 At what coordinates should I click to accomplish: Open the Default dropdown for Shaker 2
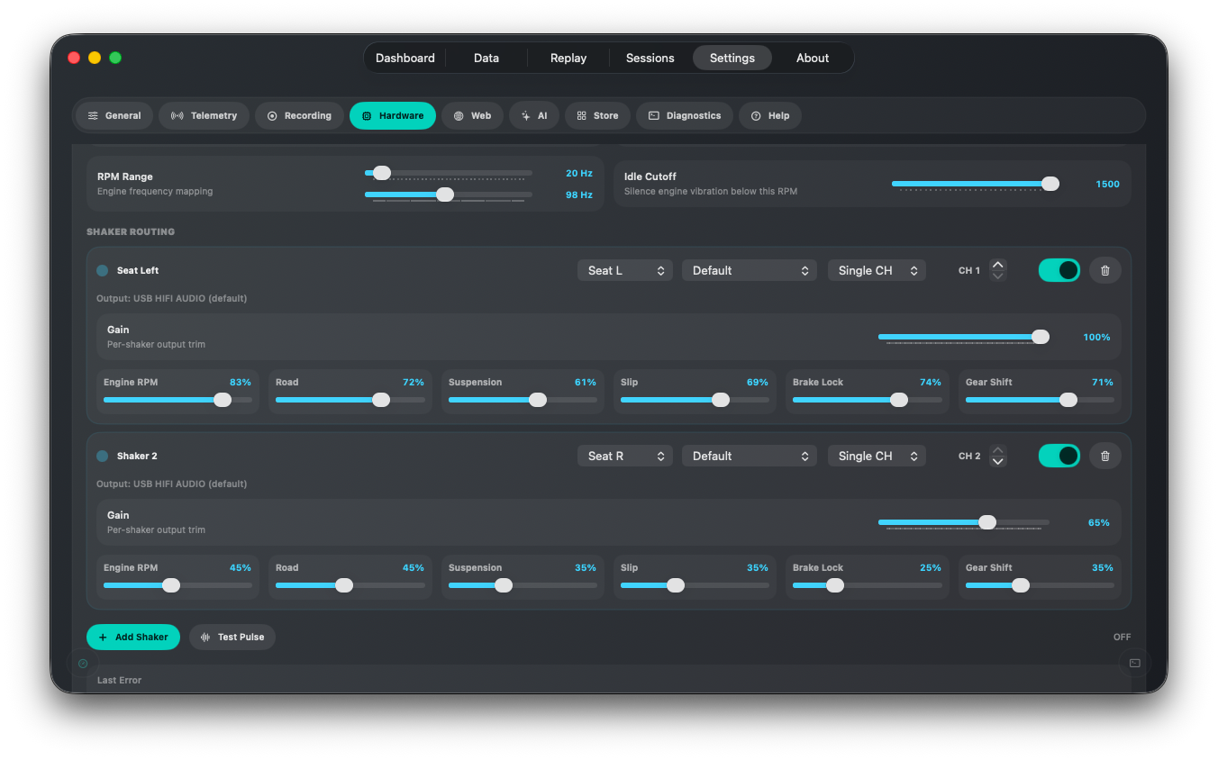[x=750, y=456]
